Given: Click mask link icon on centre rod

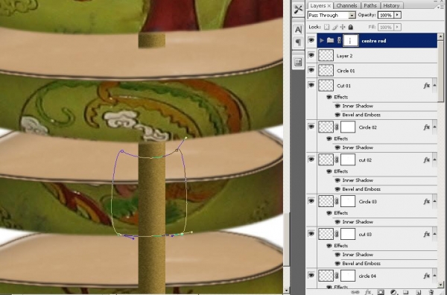Looking at the screenshot, I should coord(339,40).
